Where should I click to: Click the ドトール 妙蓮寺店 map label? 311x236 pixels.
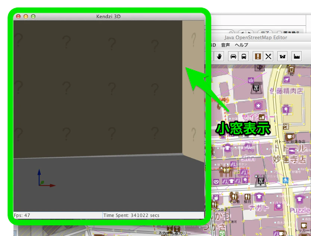tap(290, 142)
